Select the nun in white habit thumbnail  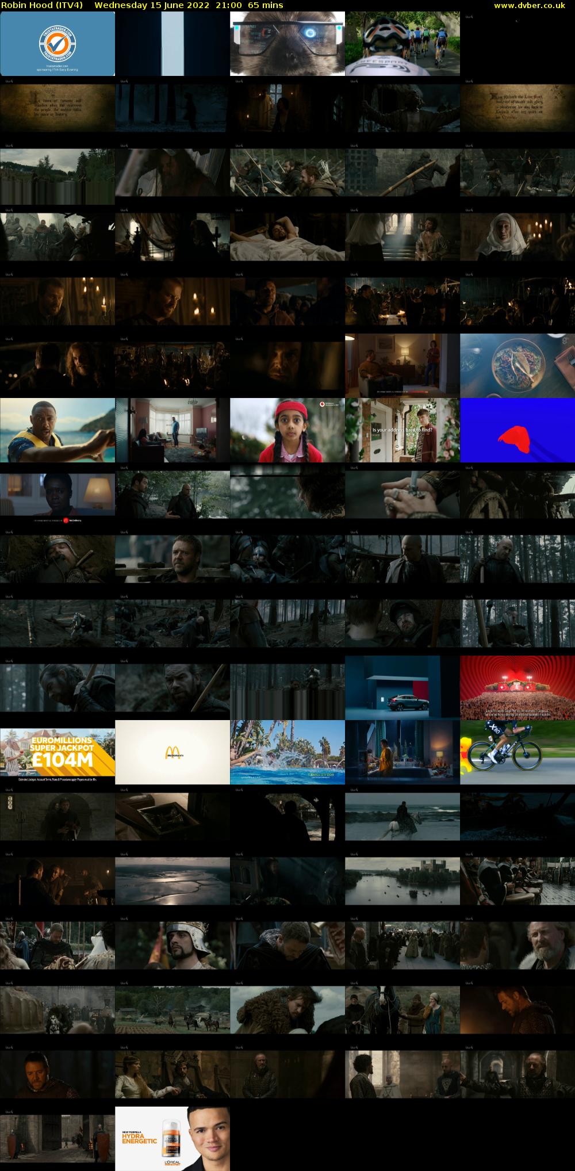[517, 237]
